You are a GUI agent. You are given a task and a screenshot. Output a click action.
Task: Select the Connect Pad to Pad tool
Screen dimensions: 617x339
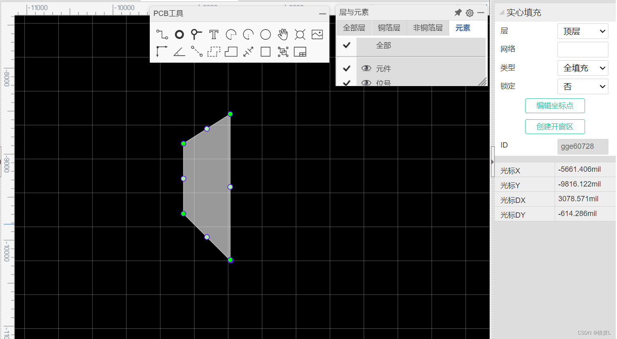(x=197, y=52)
